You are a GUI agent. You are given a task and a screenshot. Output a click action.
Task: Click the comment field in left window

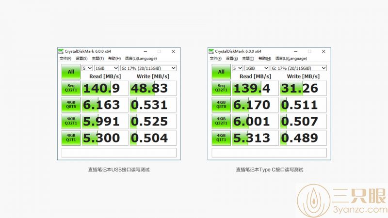pyautogui.click(x=119, y=153)
